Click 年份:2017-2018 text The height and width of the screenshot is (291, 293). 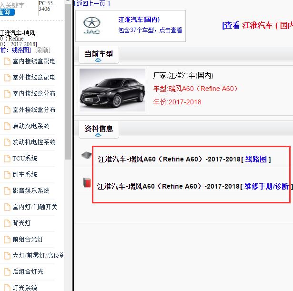tap(177, 102)
